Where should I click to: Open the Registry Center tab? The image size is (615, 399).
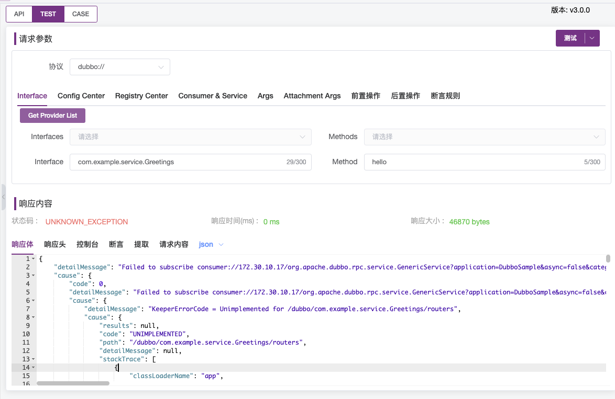tap(141, 96)
